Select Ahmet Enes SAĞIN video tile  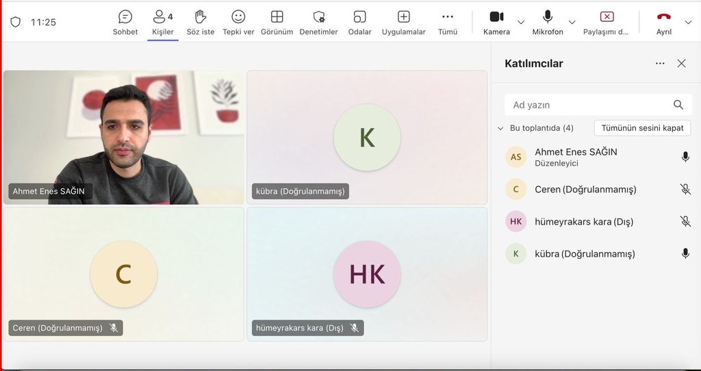tap(124, 137)
